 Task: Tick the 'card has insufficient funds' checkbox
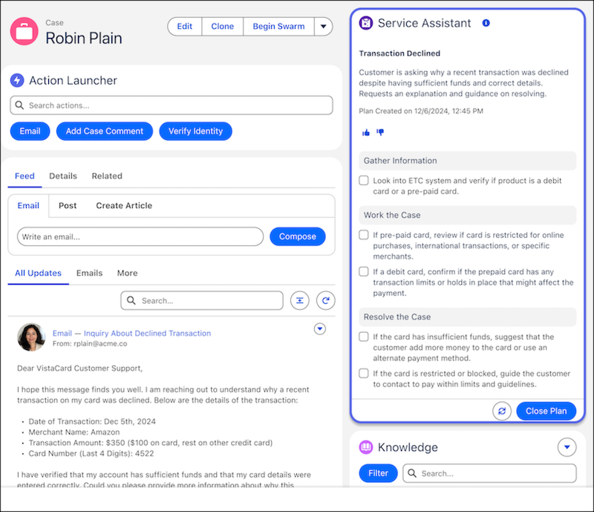click(364, 337)
